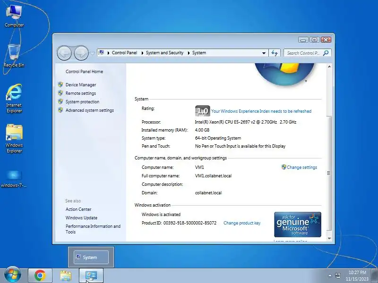The image size is (378, 283).
Task: Expand the arrow before System breadcrumb
Action: [189, 53]
